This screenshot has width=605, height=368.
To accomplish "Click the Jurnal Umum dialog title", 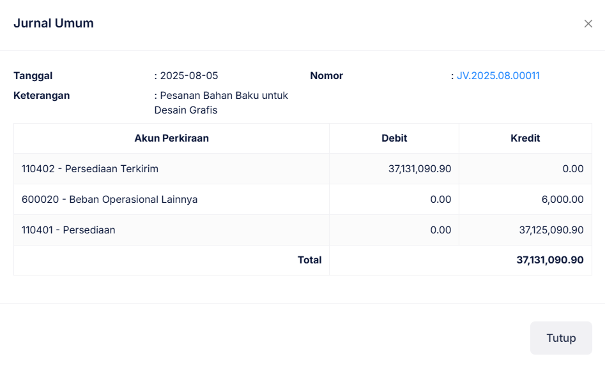I will pos(54,24).
